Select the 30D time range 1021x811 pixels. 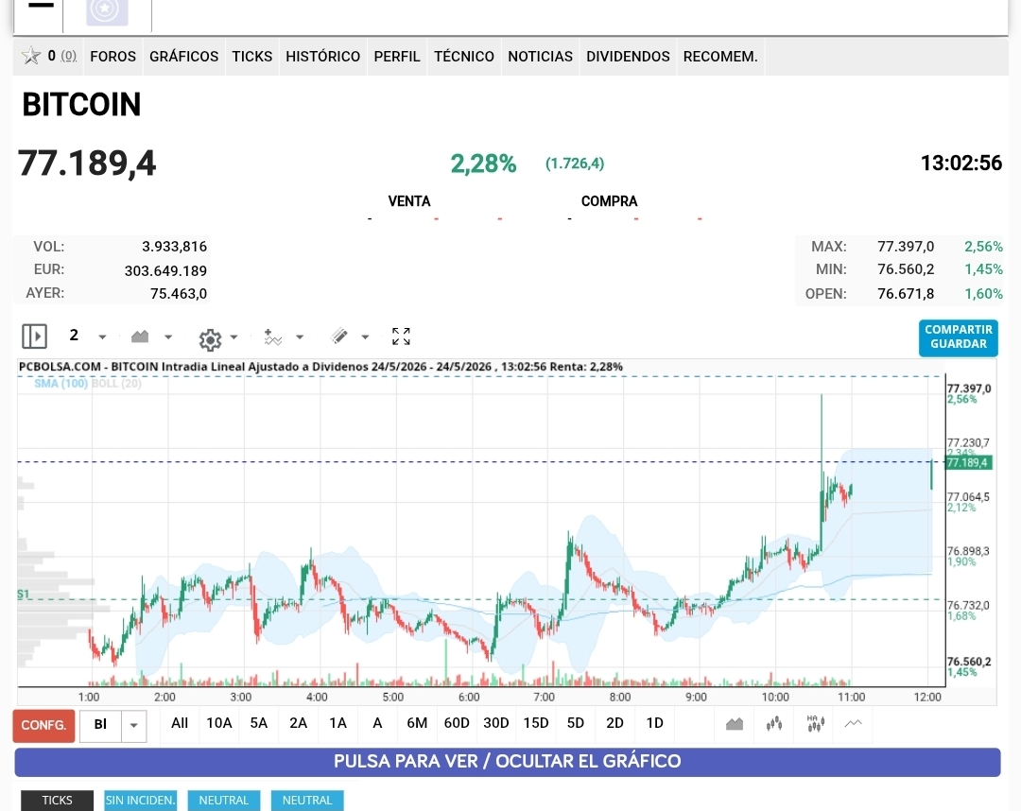pos(496,723)
